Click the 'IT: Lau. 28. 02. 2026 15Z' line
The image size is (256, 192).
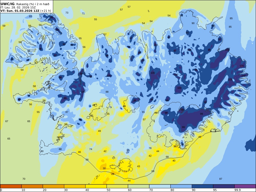click(x=18, y=7)
